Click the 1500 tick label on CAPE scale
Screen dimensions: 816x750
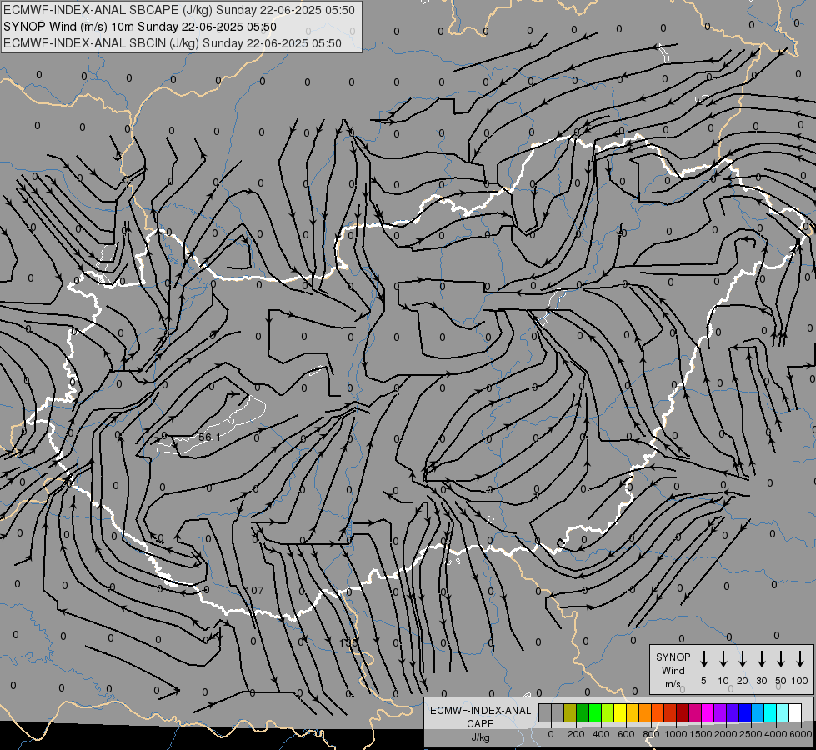pyautogui.click(x=700, y=734)
